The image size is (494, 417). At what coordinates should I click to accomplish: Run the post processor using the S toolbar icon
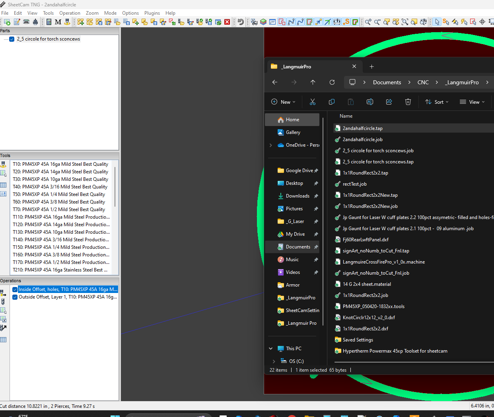345,22
